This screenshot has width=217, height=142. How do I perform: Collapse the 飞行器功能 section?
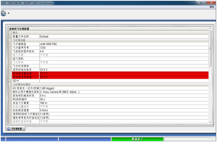(x=10, y=40)
